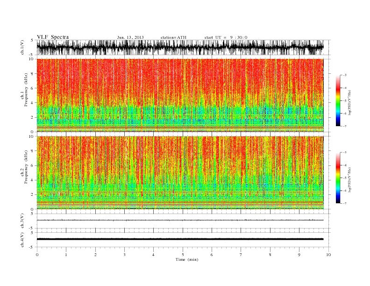Click the 6 kHz tick on ch.1 axis
The image size is (370, 286).
pos(32,88)
